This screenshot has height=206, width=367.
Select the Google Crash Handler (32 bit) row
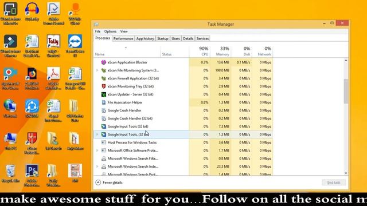coord(183,118)
